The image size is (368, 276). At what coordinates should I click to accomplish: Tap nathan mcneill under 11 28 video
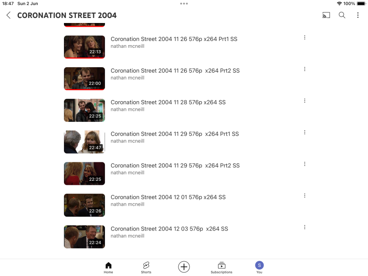click(x=127, y=109)
